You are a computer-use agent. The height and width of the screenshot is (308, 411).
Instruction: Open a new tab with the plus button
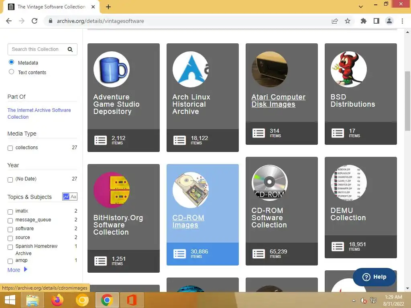tap(108, 7)
